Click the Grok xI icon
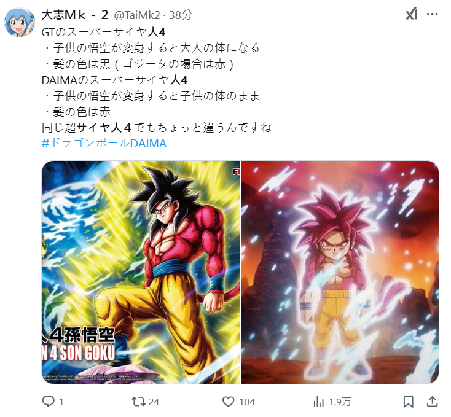The width and height of the screenshot is (451, 417). coord(412,14)
